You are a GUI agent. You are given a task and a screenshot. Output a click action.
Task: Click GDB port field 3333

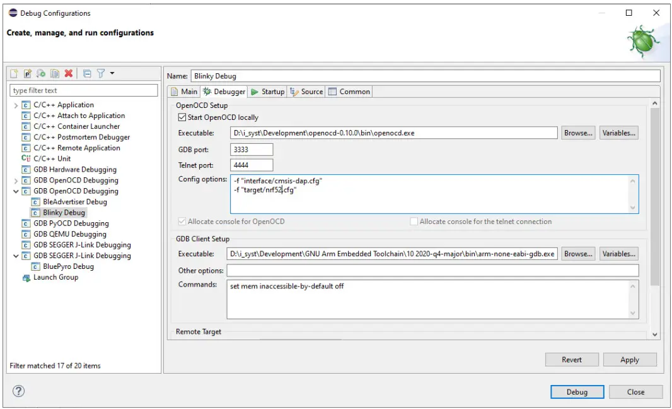[252, 150]
